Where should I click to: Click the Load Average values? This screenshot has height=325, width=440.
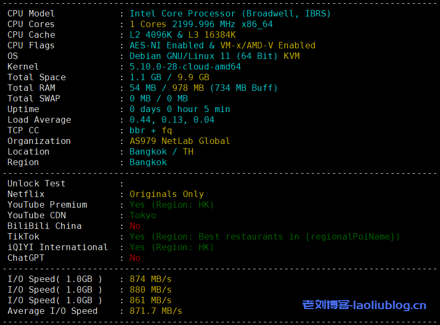point(172,120)
